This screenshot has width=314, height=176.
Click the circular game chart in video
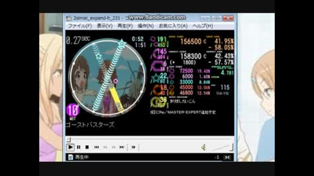[x=108, y=77]
